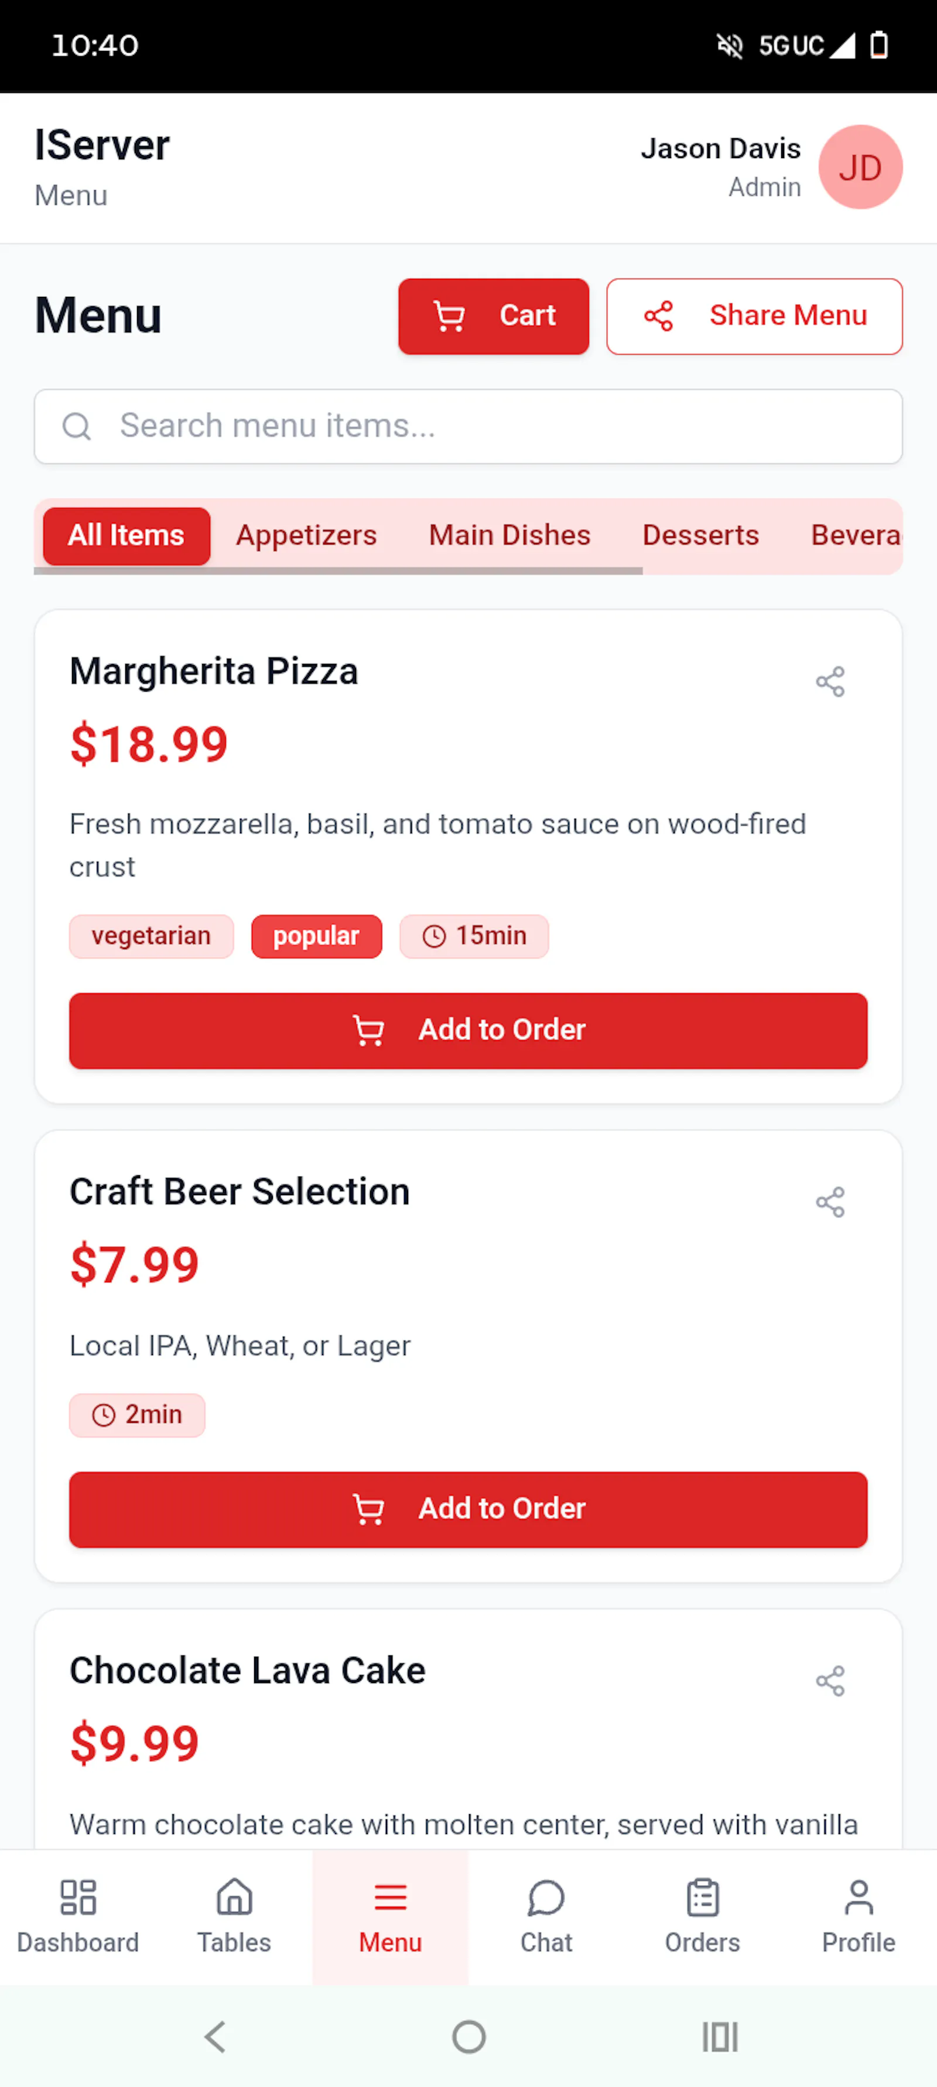
Task: Show the Desserts category
Action: pyautogui.click(x=701, y=536)
